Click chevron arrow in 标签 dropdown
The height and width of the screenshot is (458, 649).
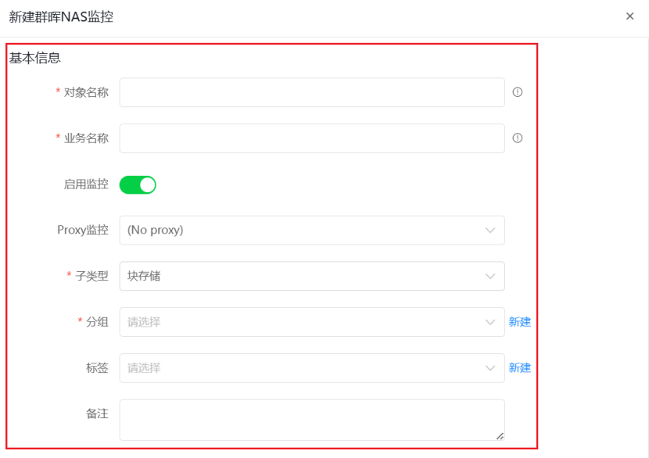pyautogui.click(x=490, y=368)
